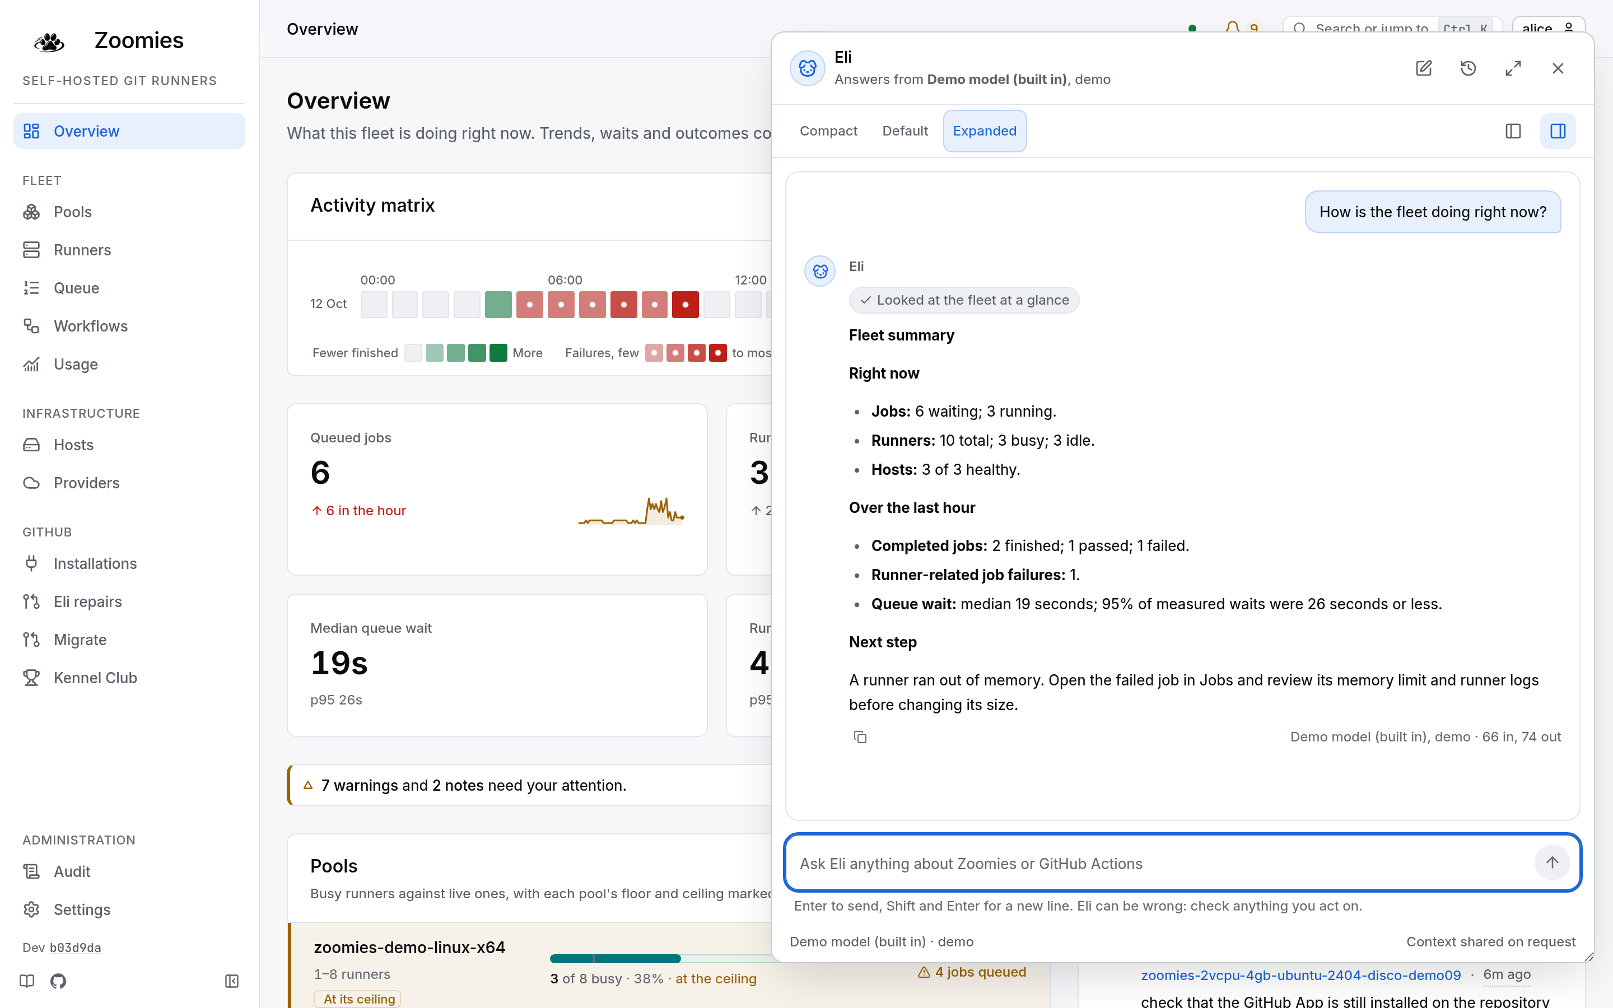Open the Queued jobs card
Image resolution: width=1613 pixels, height=1008 pixels.
coord(497,489)
